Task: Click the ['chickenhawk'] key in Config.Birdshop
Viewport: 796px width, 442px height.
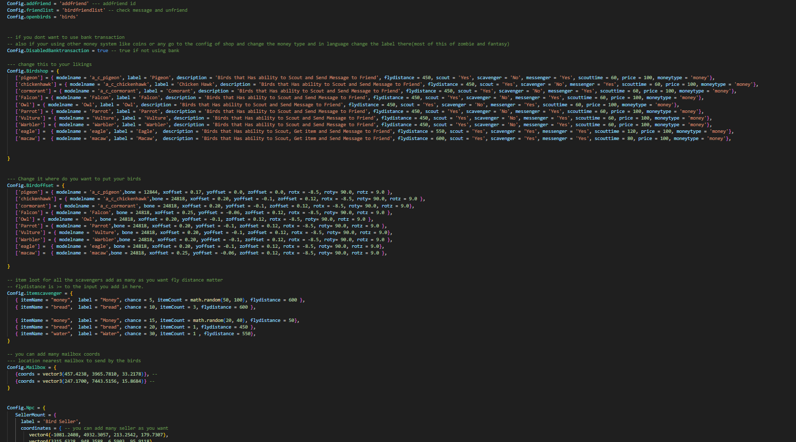Action: tap(36, 84)
